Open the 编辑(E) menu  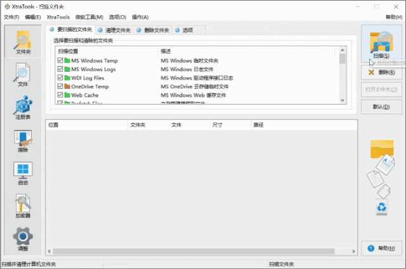(x=33, y=17)
